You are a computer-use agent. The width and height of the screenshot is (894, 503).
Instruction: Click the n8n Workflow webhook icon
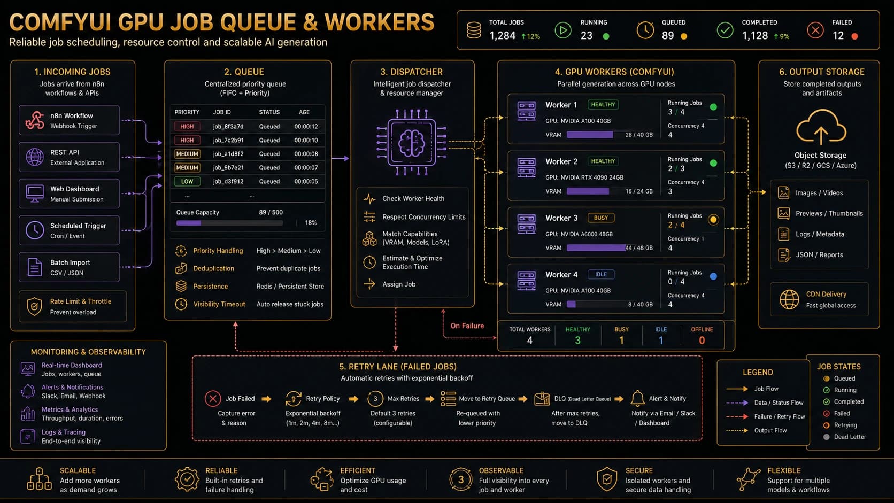click(35, 120)
